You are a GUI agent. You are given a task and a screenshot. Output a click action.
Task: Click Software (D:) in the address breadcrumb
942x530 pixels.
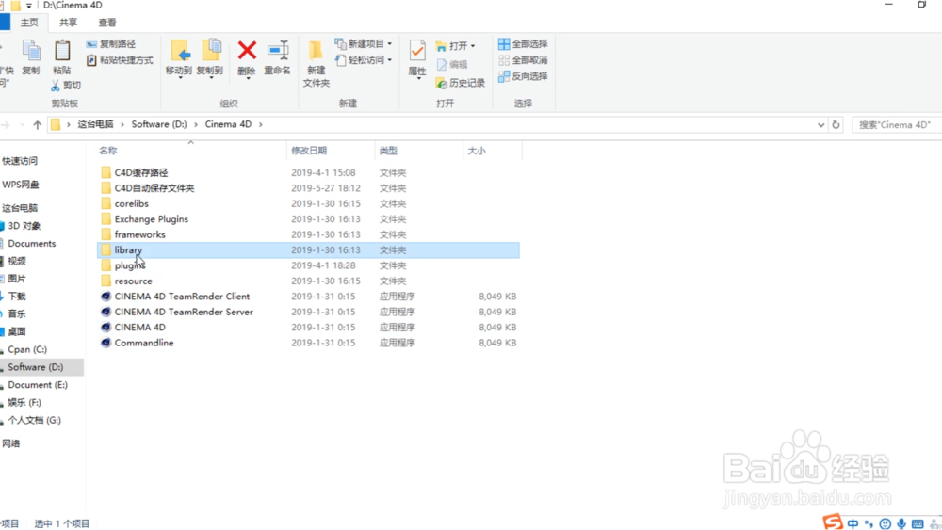159,124
